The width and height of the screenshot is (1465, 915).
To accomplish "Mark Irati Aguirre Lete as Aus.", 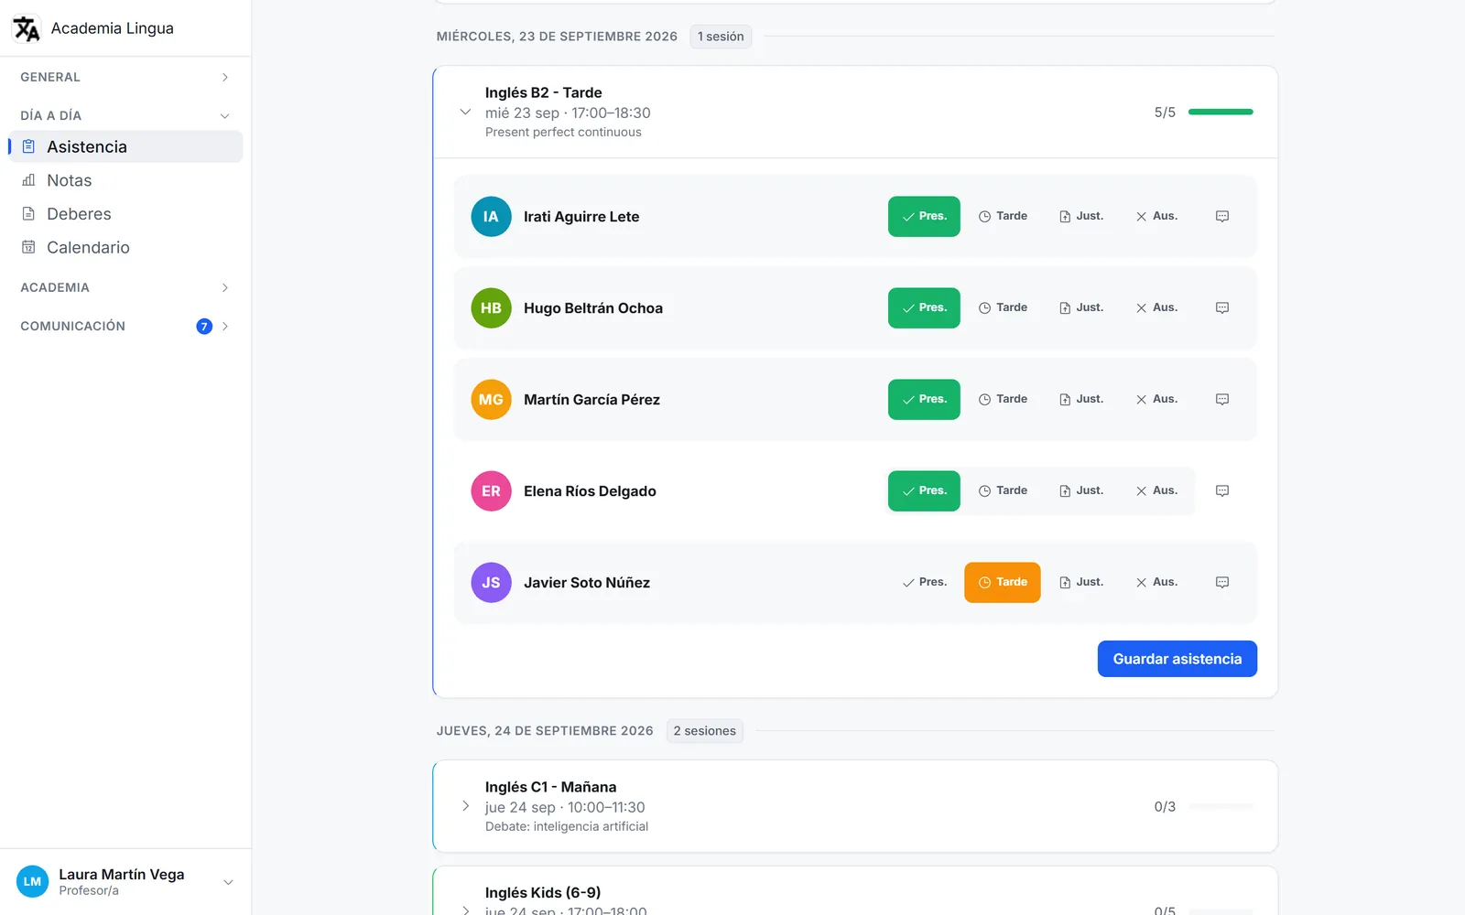I will [x=1156, y=217].
